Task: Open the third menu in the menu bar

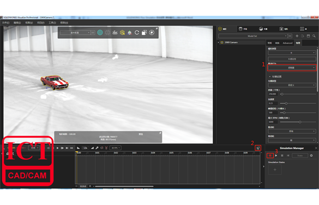Action: (x=29, y=23)
